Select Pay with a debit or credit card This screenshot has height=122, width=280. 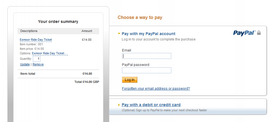pyautogui.click(x=151, y=105)
